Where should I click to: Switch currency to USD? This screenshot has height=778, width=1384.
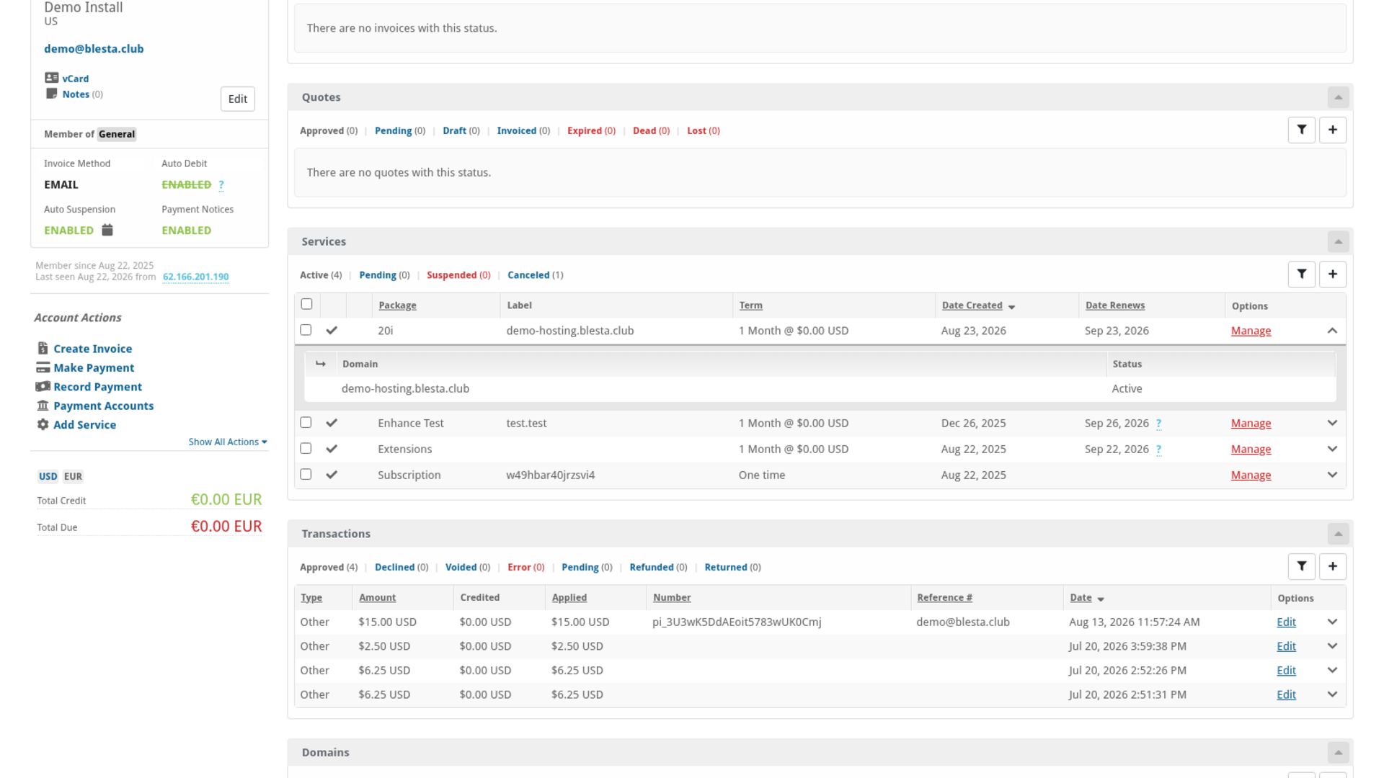point(48,476)
